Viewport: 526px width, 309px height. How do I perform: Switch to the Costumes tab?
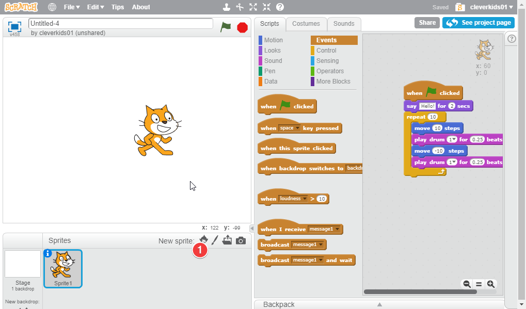tap(306, 24)
